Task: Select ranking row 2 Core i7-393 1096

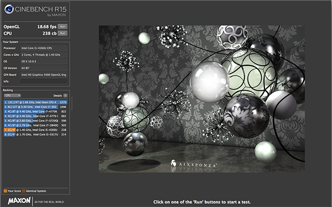Action: (35, 107)
